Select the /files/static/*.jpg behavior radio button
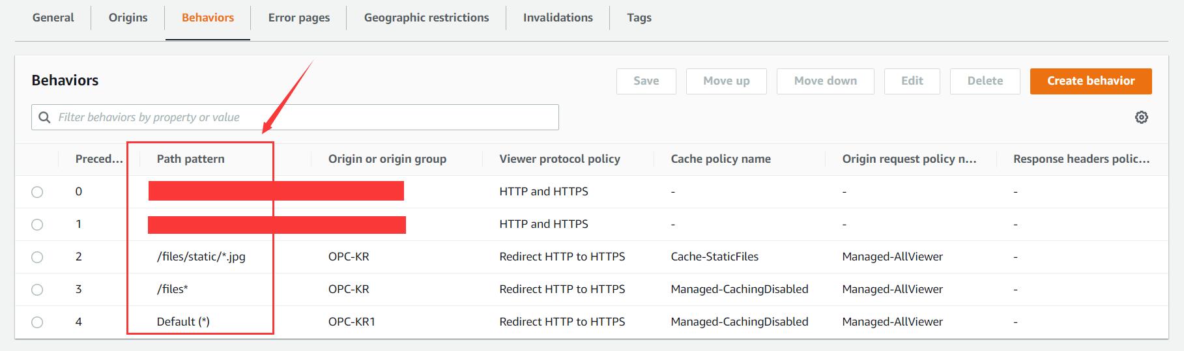The image size is (1184, 351). pos(37,257)
